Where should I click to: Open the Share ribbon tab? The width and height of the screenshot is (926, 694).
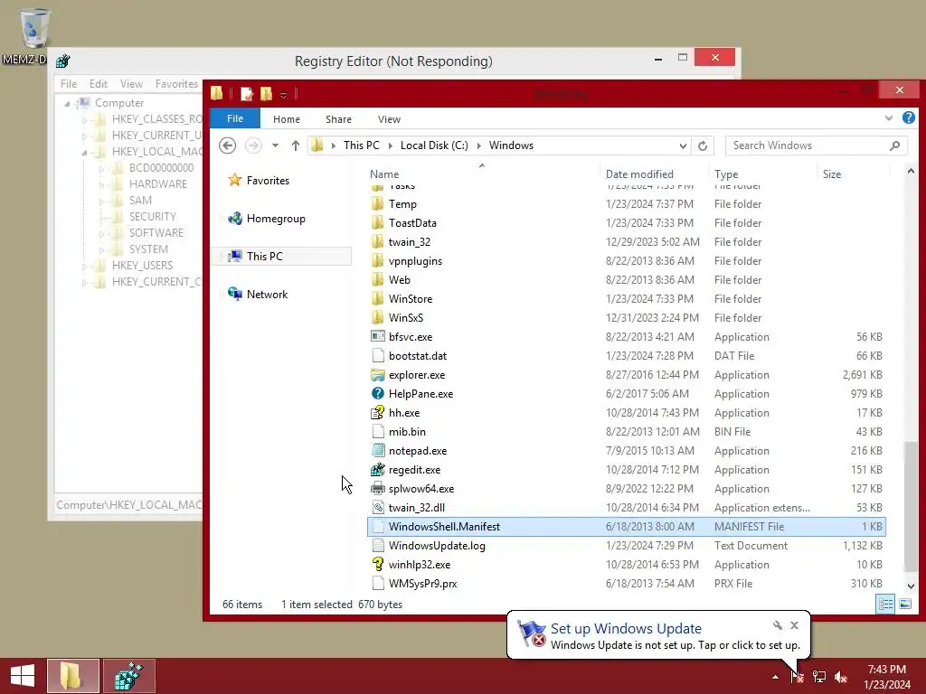point(338,119)
